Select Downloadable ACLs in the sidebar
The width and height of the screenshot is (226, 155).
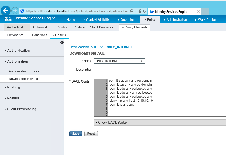coord(23,79)
